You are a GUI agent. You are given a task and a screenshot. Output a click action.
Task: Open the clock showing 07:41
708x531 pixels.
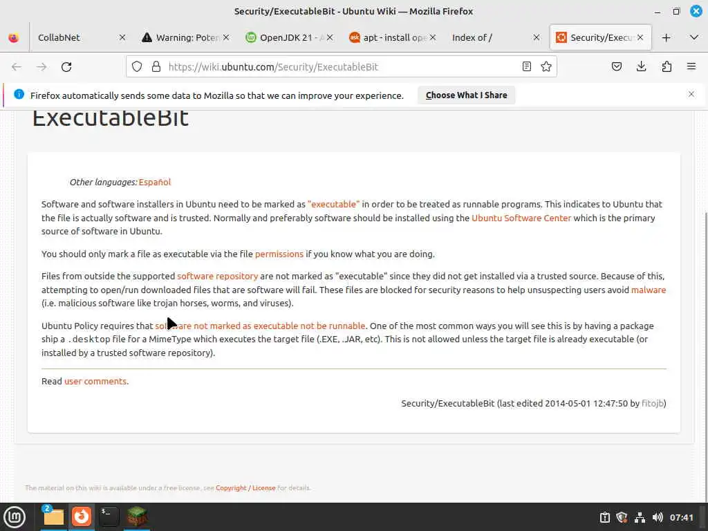click(x=681, y=517)
